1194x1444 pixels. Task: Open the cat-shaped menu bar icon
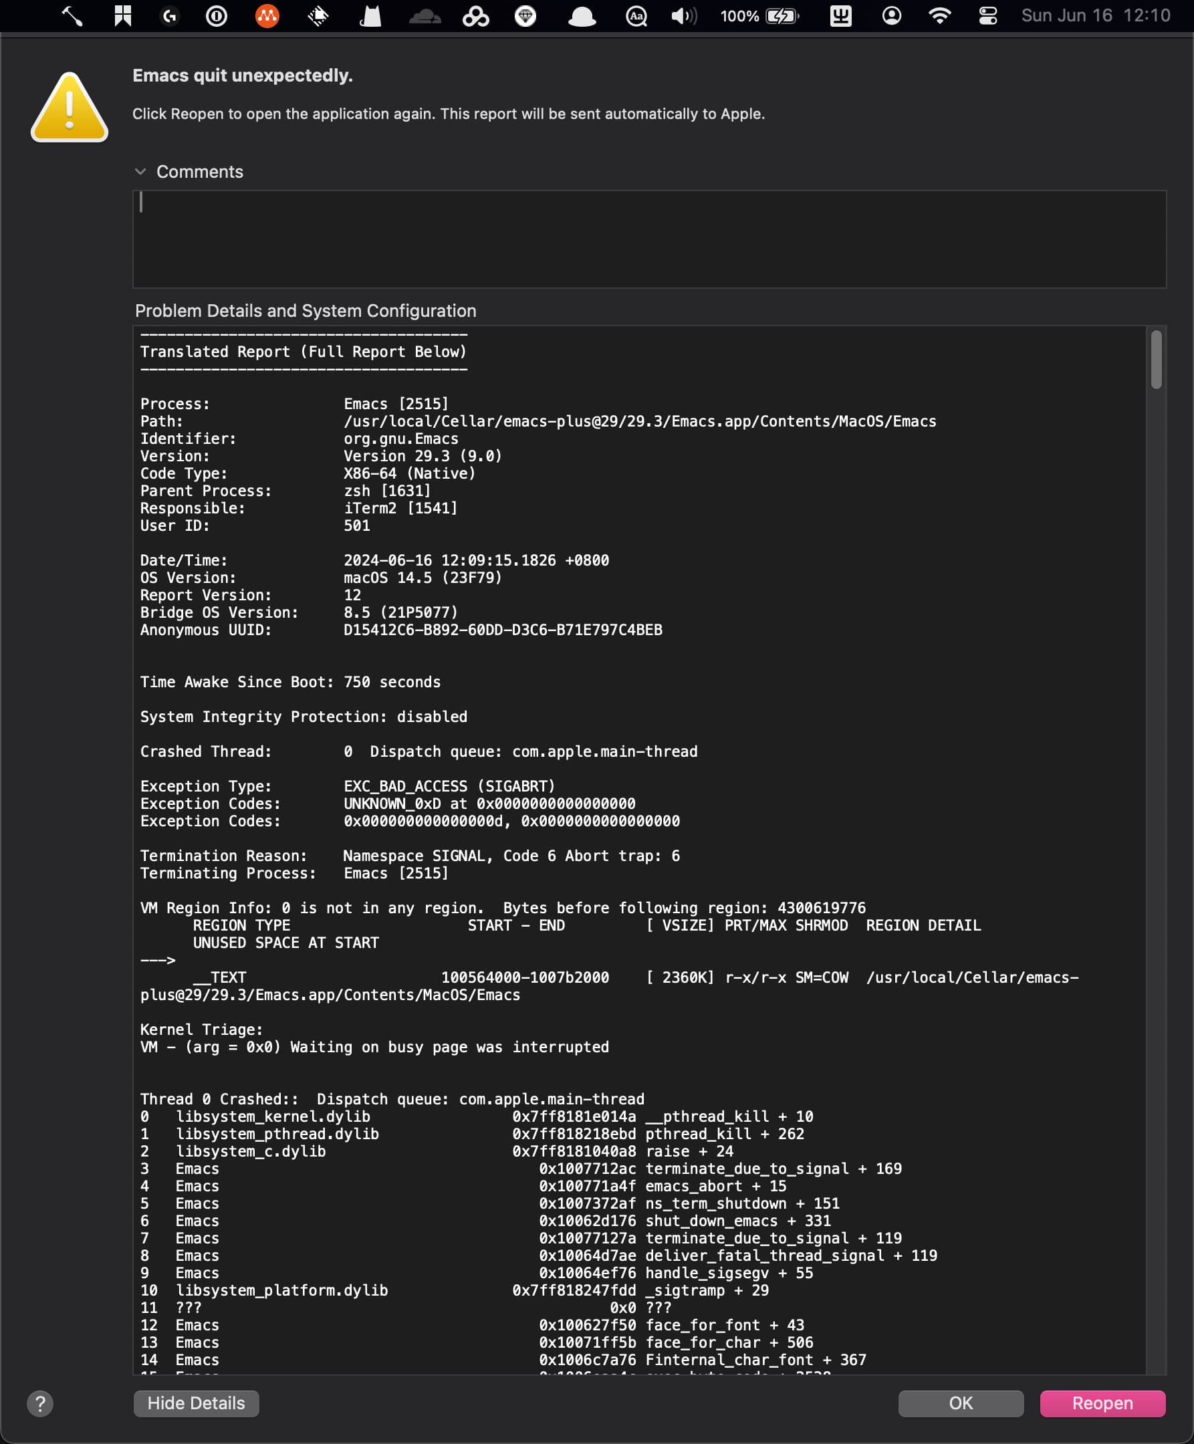point(371,16)
